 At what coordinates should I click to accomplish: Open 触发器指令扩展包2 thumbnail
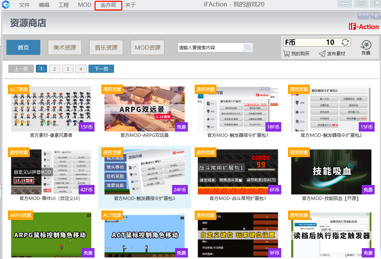[x=331, y=109]
